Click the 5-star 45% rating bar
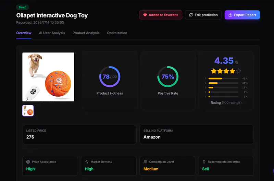The image size is (274, 181). [224, 79]
